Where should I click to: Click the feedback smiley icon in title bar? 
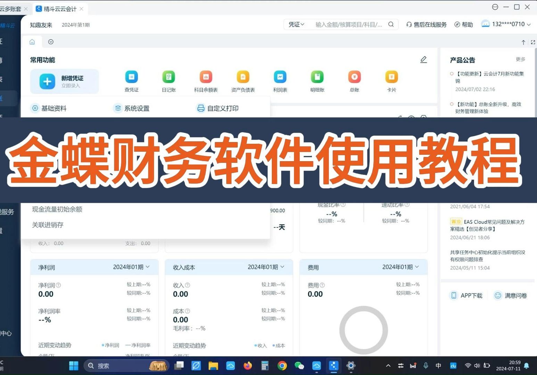[495, 7]
